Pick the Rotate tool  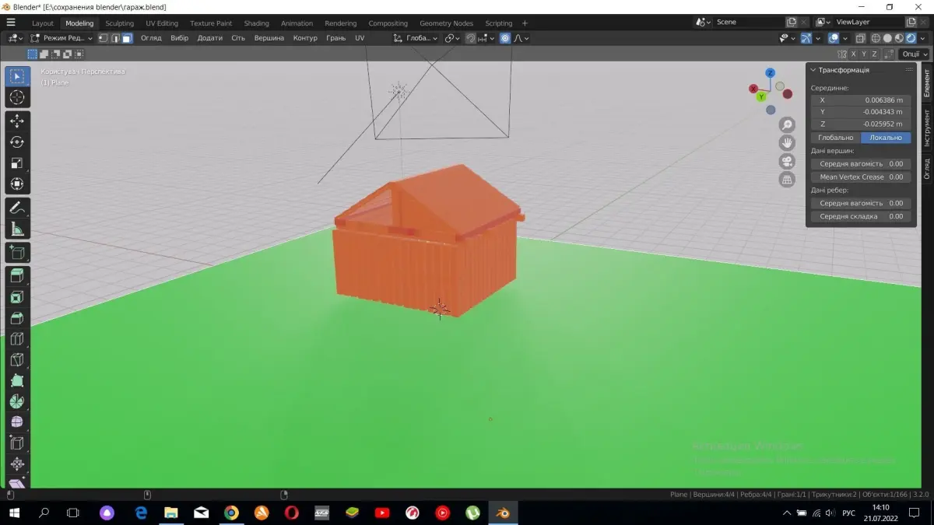point(17,142)
